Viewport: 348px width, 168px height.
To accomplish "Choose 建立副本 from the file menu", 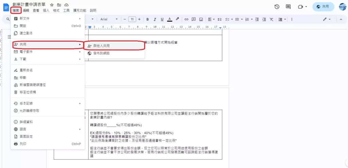I will pos(48,33).
